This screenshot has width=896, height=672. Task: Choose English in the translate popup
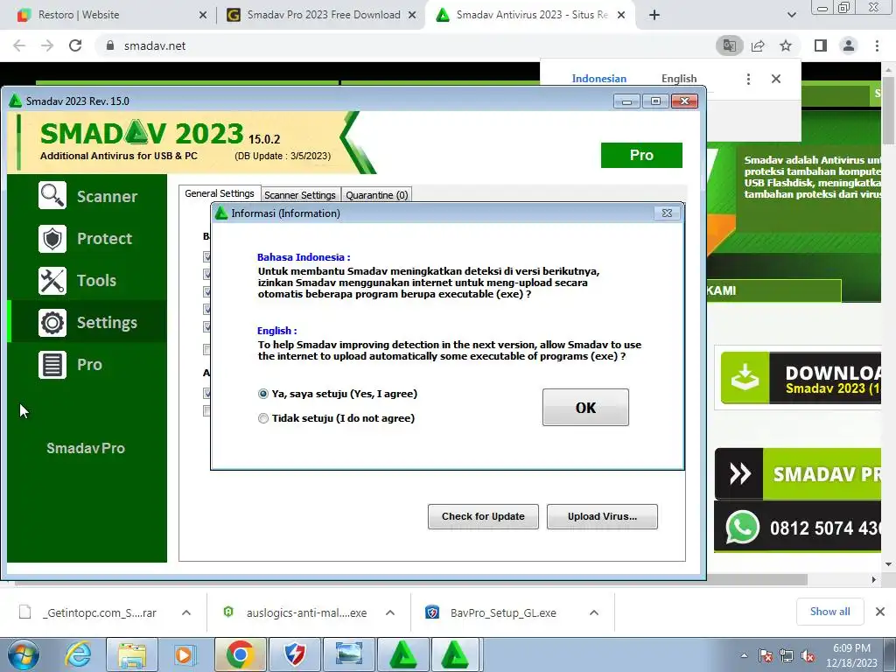[679, 79]
